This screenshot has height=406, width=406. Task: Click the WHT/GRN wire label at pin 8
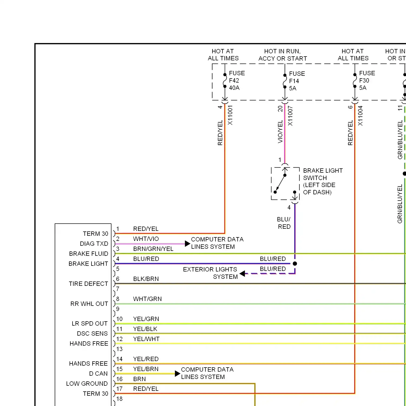pyautogui.click(x=147, y=299)
